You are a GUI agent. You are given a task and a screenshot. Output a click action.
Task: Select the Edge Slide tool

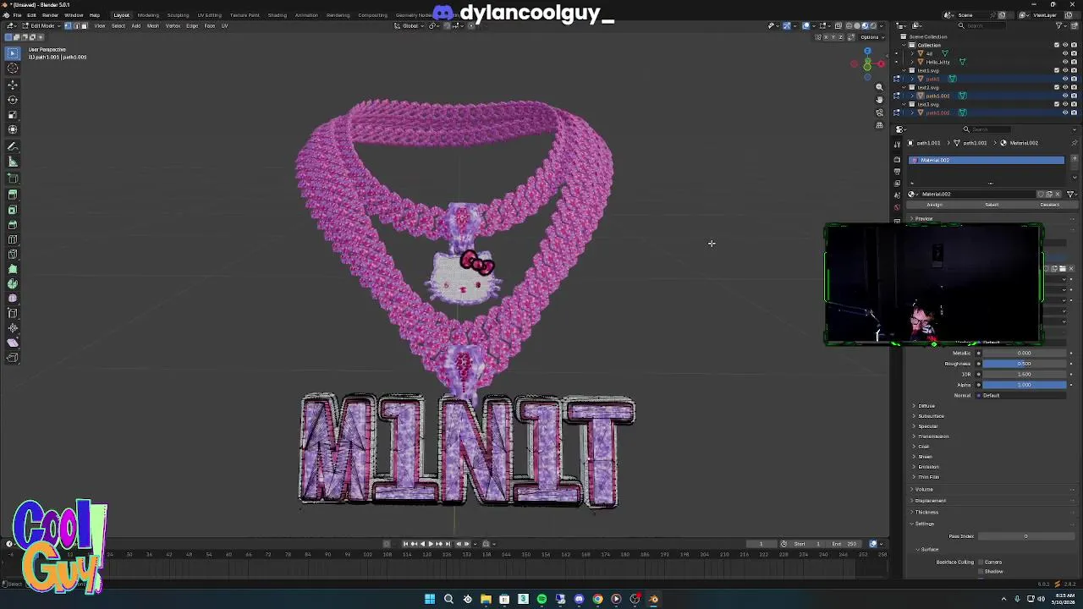pyautogui.click(x=13, y=314)
